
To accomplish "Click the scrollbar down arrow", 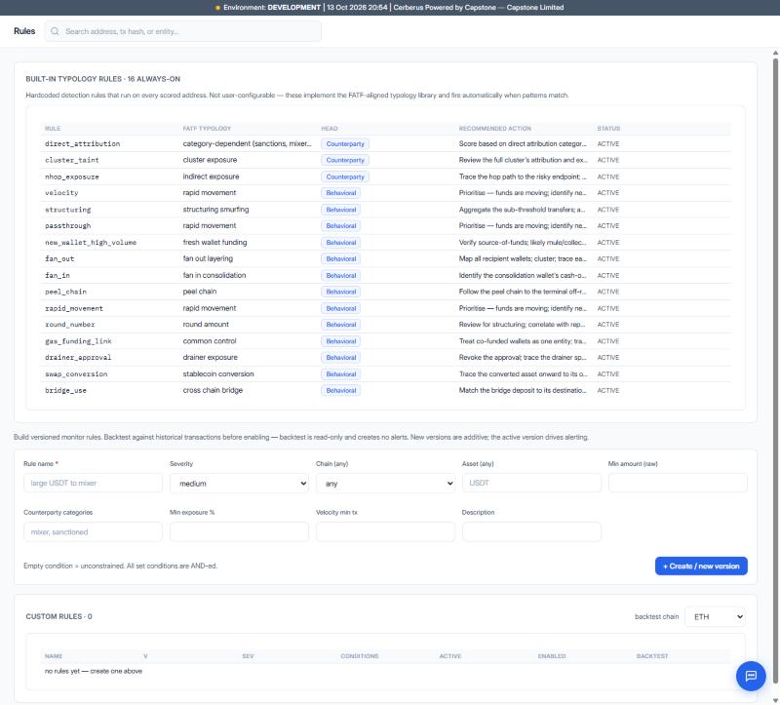I will [x=775, y=700].
